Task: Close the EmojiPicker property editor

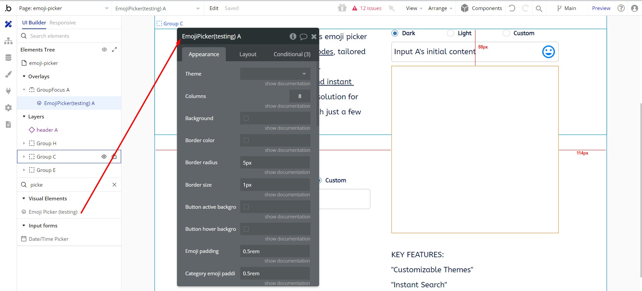Action: tap(314, 36)
